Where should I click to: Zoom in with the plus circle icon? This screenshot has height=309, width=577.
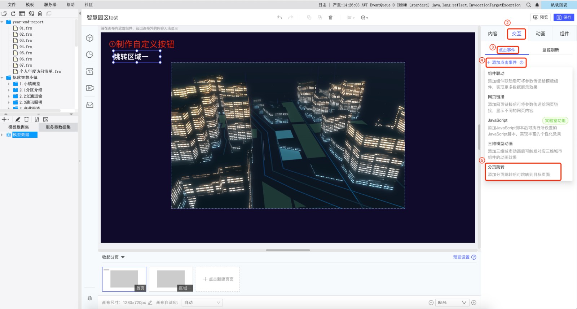(474, 303)
